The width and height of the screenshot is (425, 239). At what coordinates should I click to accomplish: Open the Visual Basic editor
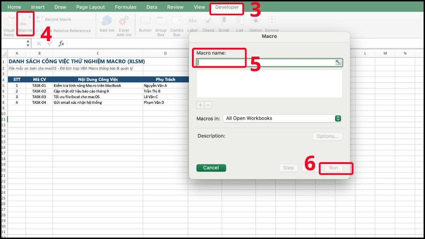pos(9,25)
